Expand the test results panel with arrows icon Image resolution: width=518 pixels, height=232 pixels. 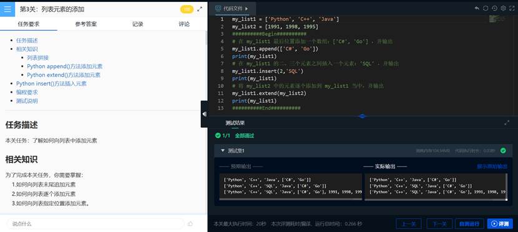click(x=507, y=123)
